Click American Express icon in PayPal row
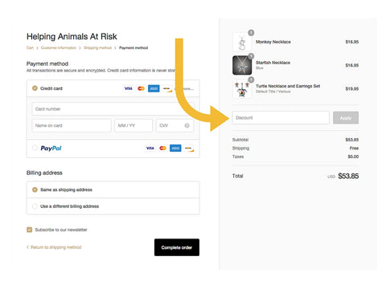 click(x=175, y=148)
